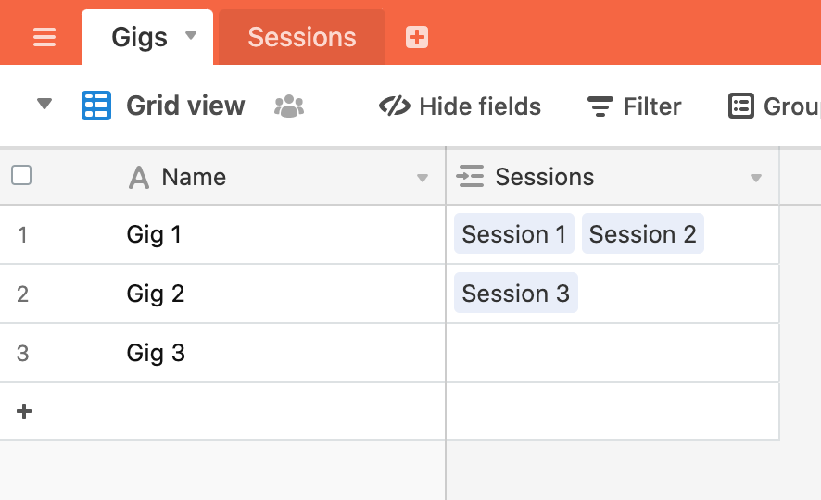
Task: Open the Session 3 linked record
Action: 516,293
